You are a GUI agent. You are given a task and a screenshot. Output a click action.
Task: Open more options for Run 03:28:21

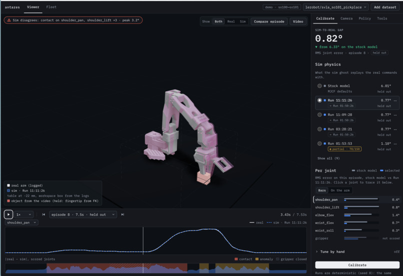pyautogui.click(x=395, y=129)
